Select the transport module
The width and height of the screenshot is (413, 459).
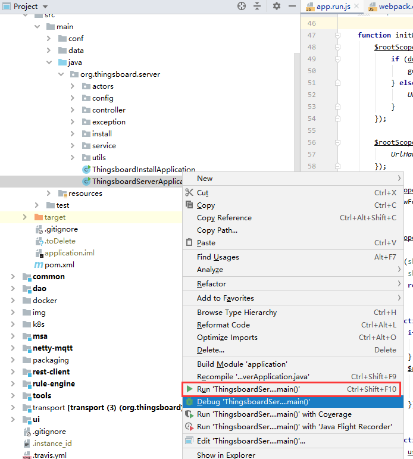pyautogui.click(x=107, y=408)
